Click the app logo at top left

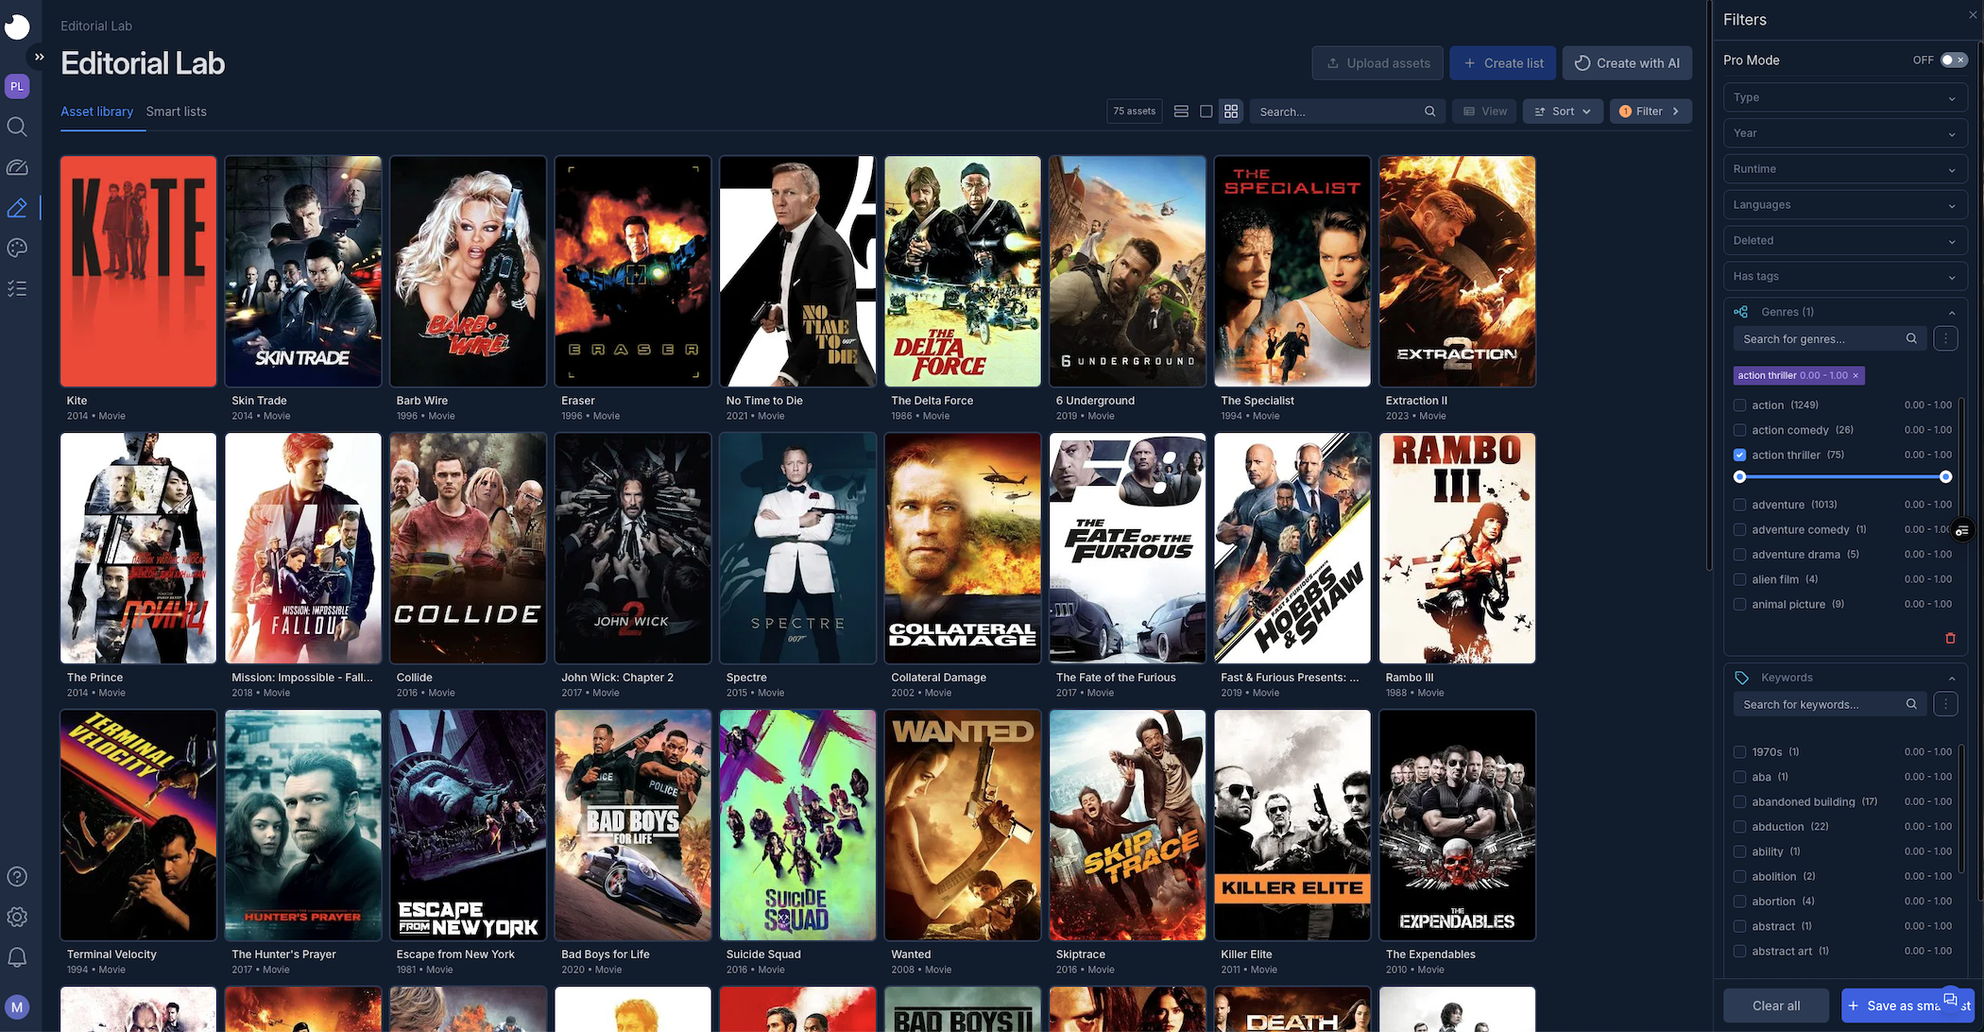point(17,26)
